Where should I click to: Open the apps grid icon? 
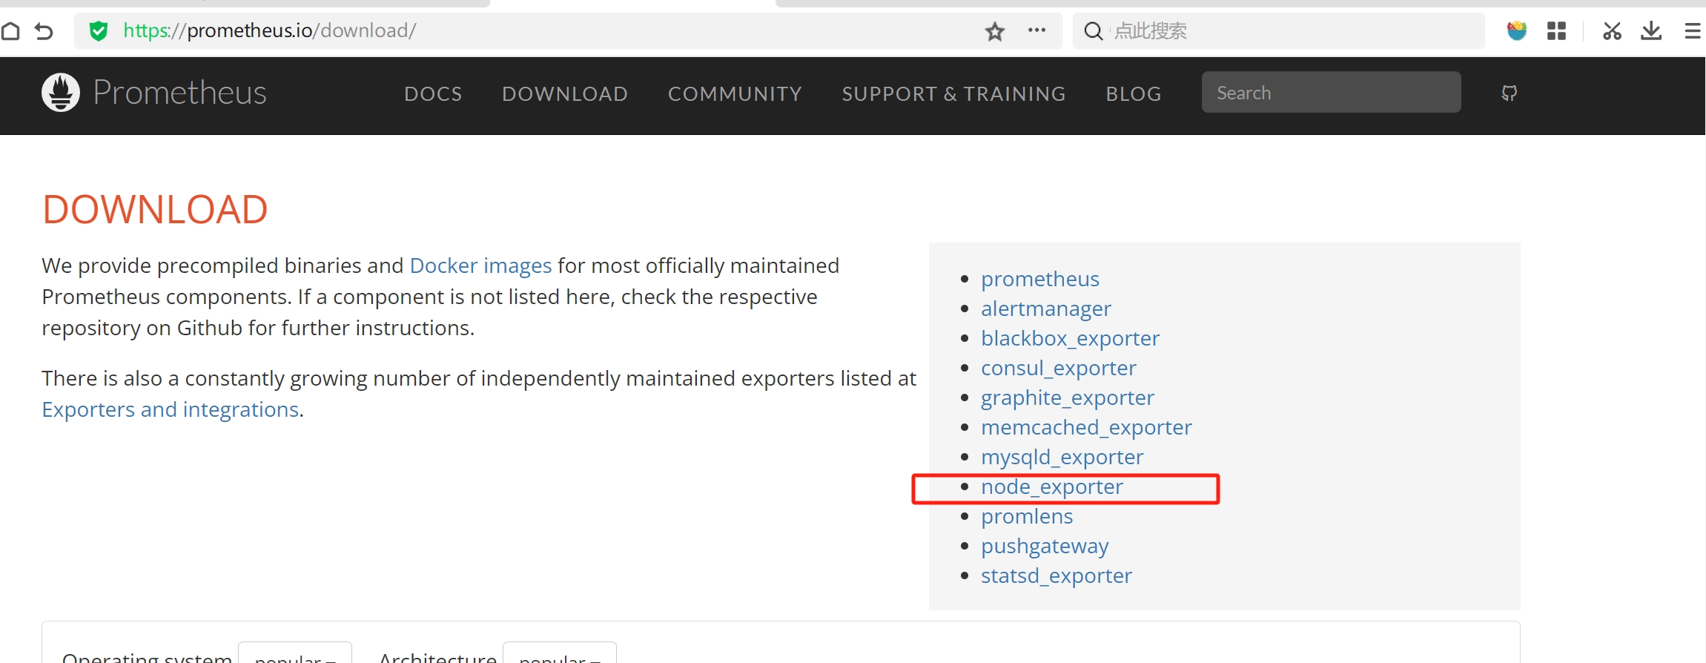coord(1556,31)
